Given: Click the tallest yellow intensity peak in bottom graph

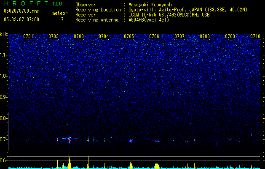Looking at the screenshot, I should 69,162.
